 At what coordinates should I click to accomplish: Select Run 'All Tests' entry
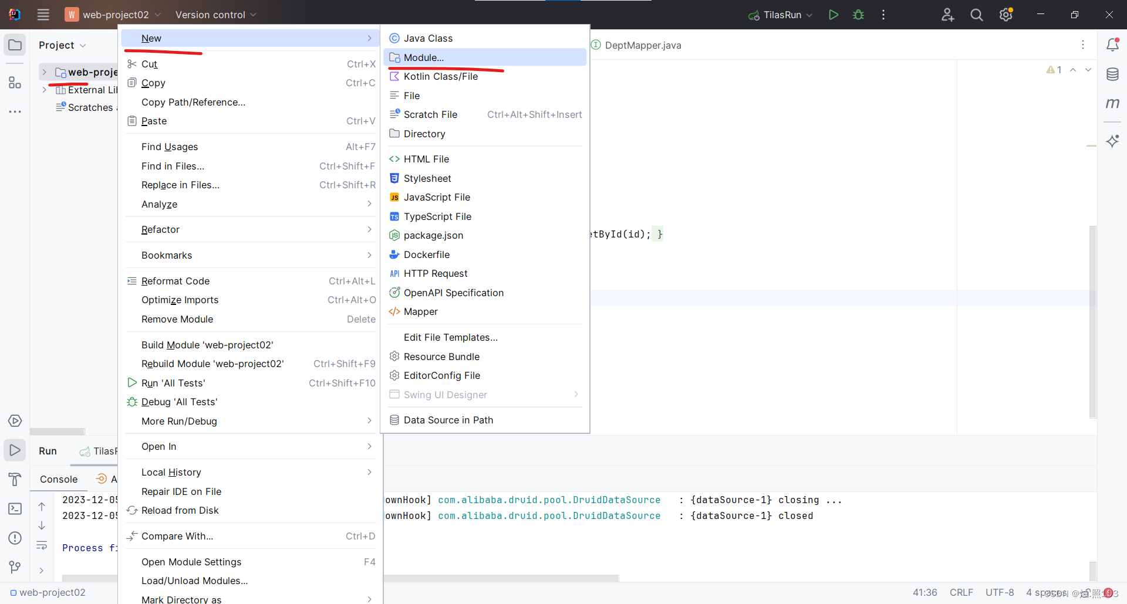[251, 383]
